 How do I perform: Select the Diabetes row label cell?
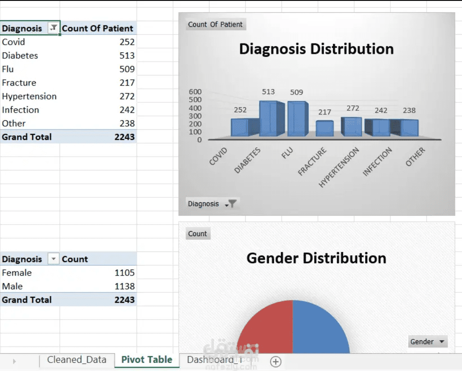30,55
